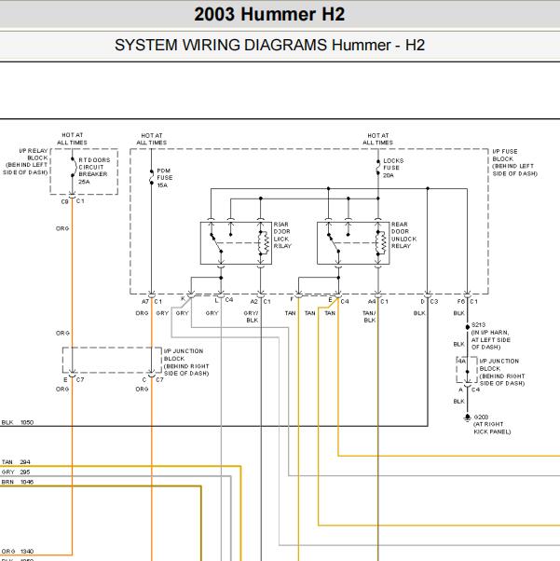Select I/P JUNCTION BLOCK label near 4A terminal
This screenshot has width=560, height=561.
coord(501,372)
